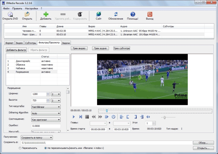Image resolution: width=218 pixels, height=154 pixels.
Task: Click the volume speaker icon
Action: pos(148,117)
